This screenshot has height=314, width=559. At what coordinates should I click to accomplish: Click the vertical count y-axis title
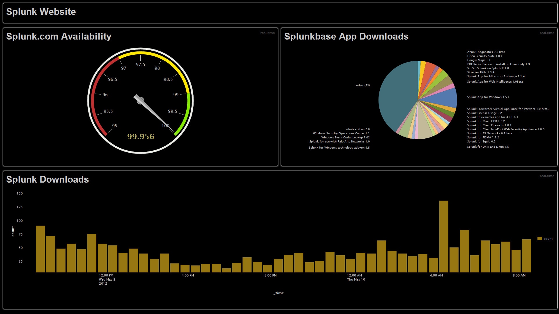coord(13,231)
